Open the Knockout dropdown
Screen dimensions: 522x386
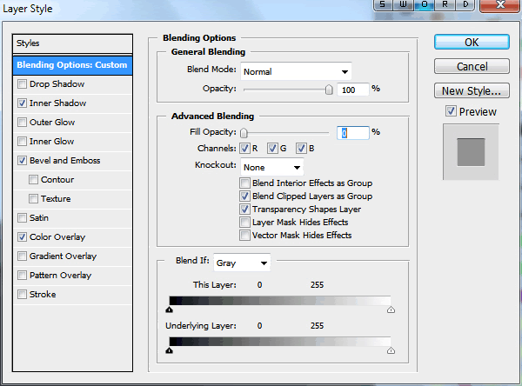(272, 167)
